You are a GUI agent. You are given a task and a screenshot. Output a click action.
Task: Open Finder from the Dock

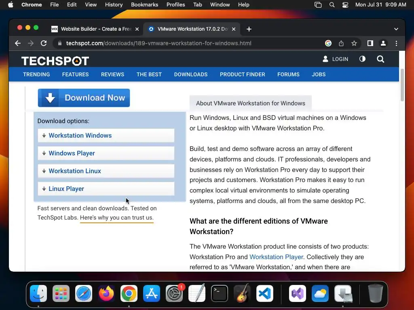click(x=38, y=293)
